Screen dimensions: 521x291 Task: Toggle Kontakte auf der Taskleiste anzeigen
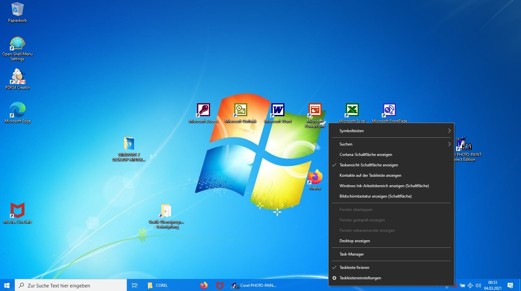click(x=391, y=175)
